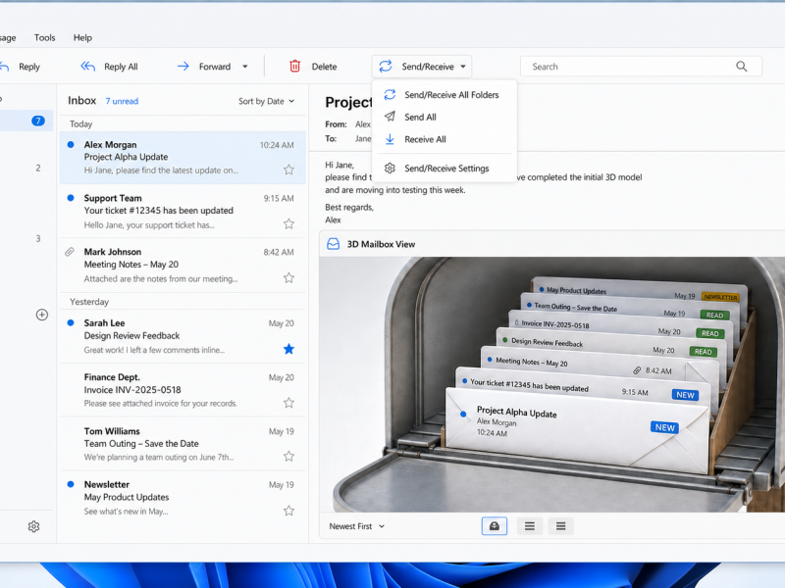The width and height of the screenshot is (785, 588).
Task: Open the Help menu
Action: pos(82,37)
